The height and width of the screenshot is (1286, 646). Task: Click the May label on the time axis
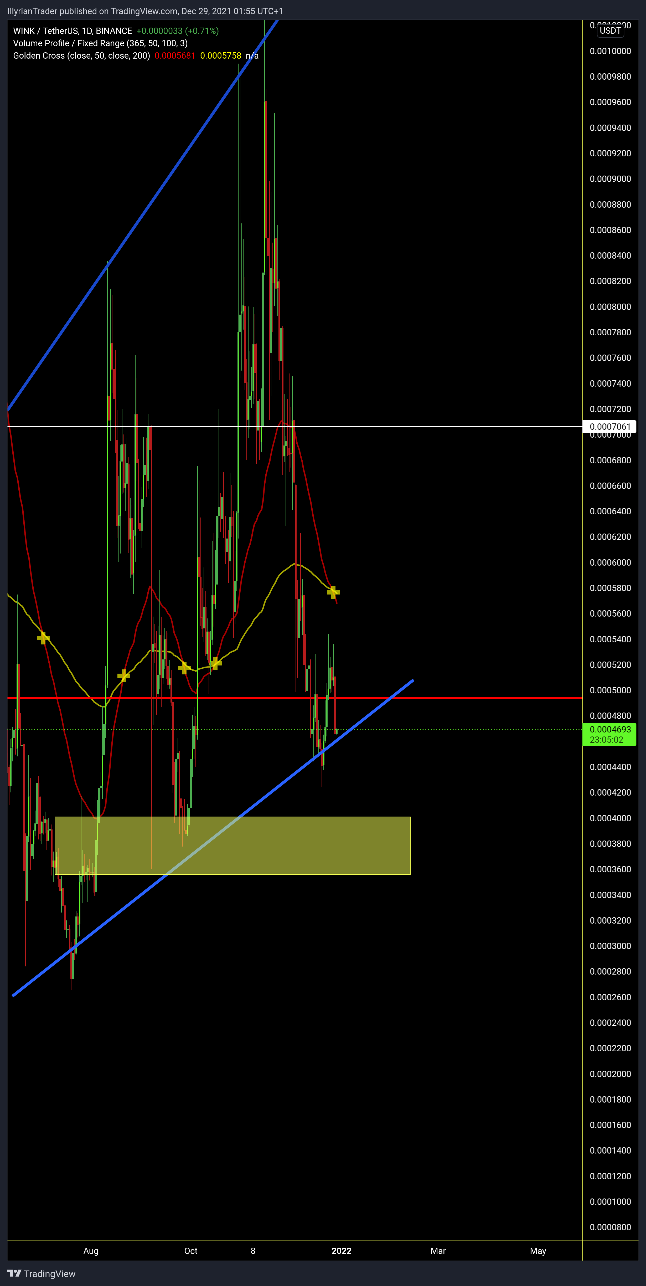538,1251
